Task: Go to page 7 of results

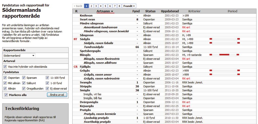Action: (x=115, y=6)
